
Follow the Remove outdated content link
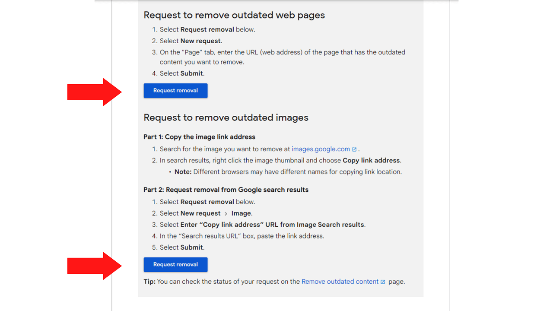click(x=340, y=282)
